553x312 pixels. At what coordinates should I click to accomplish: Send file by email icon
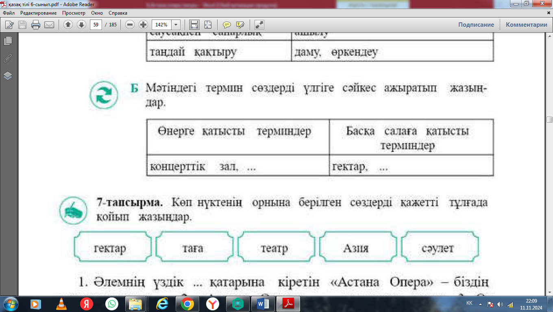click(49, 25)
